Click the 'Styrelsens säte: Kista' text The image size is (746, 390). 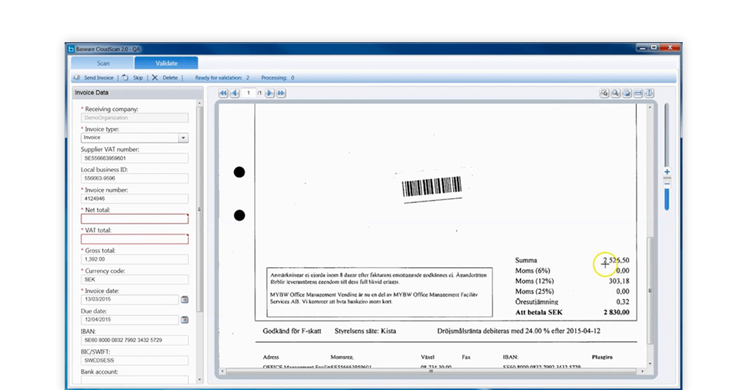pyautogui.click(x=366, y=332)
